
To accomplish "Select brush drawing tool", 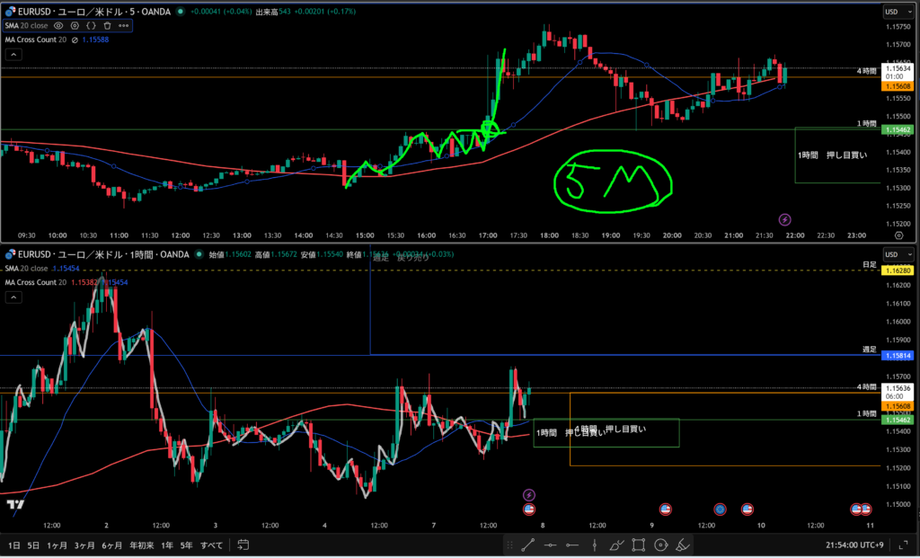I will [616, 545].
